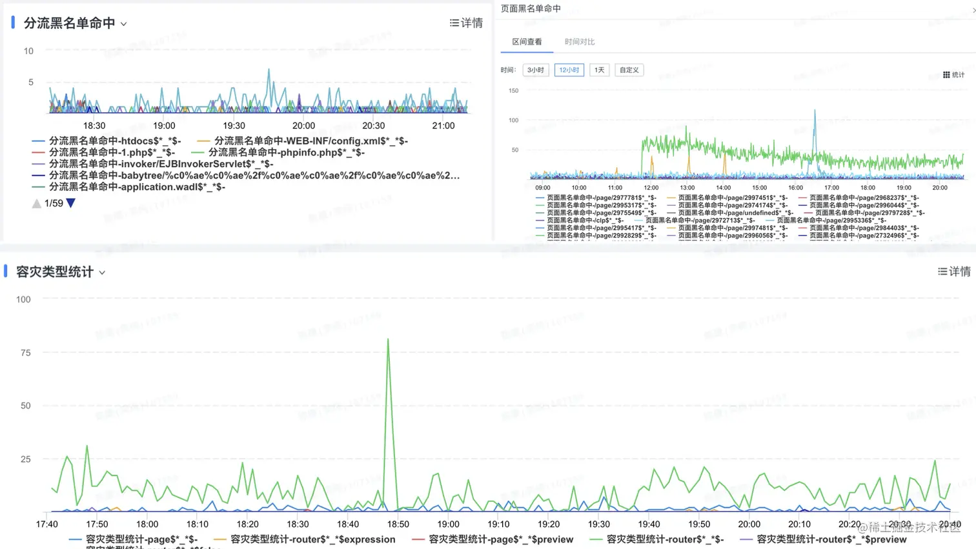Image resolution: width=976 pixels, height=549 pixels.
Task: Toggle the htdocs$*_*$- legend series
Action: [107, 141]
